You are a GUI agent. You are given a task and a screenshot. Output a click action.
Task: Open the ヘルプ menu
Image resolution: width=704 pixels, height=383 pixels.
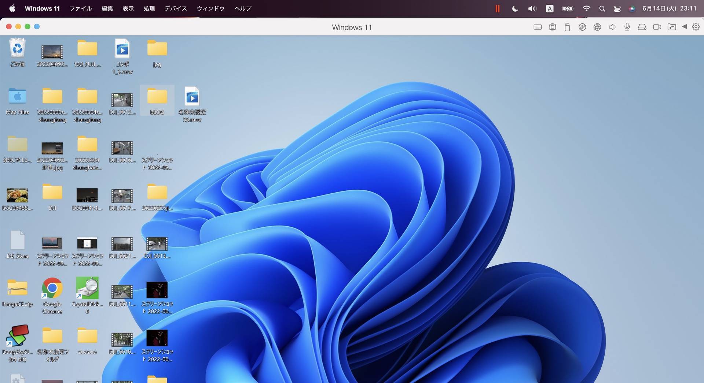pos(243,8)
